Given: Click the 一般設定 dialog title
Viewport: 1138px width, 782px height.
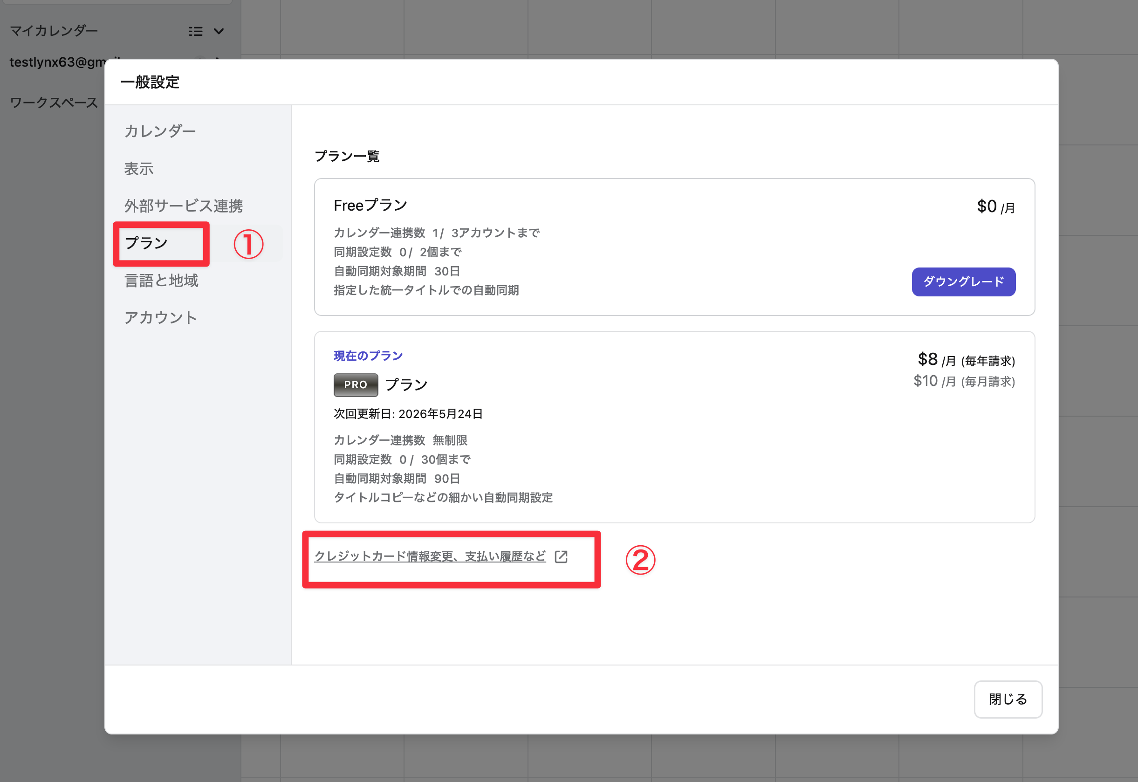Looking at the screenshot, I should coord(150,82).
